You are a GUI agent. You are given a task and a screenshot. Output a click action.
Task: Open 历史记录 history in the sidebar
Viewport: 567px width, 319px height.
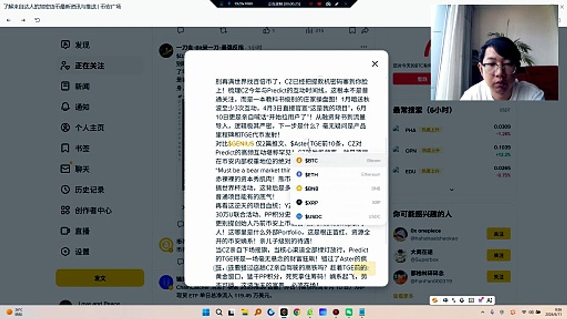[x=83, y=190]
